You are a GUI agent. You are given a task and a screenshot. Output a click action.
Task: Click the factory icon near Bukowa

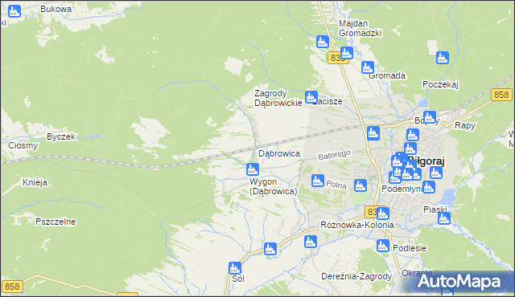point(14,11)
